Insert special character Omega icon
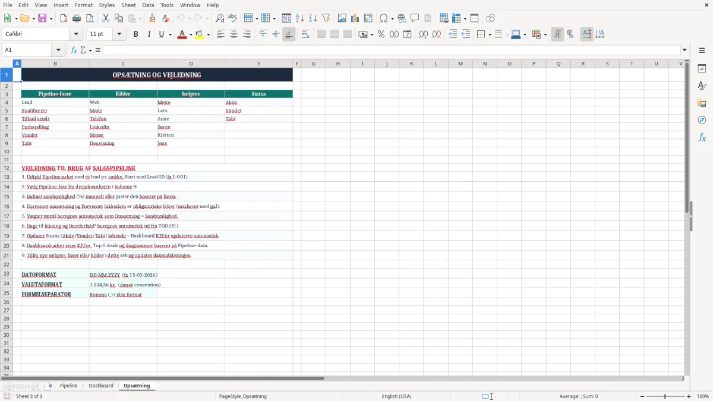 (383, 18)
